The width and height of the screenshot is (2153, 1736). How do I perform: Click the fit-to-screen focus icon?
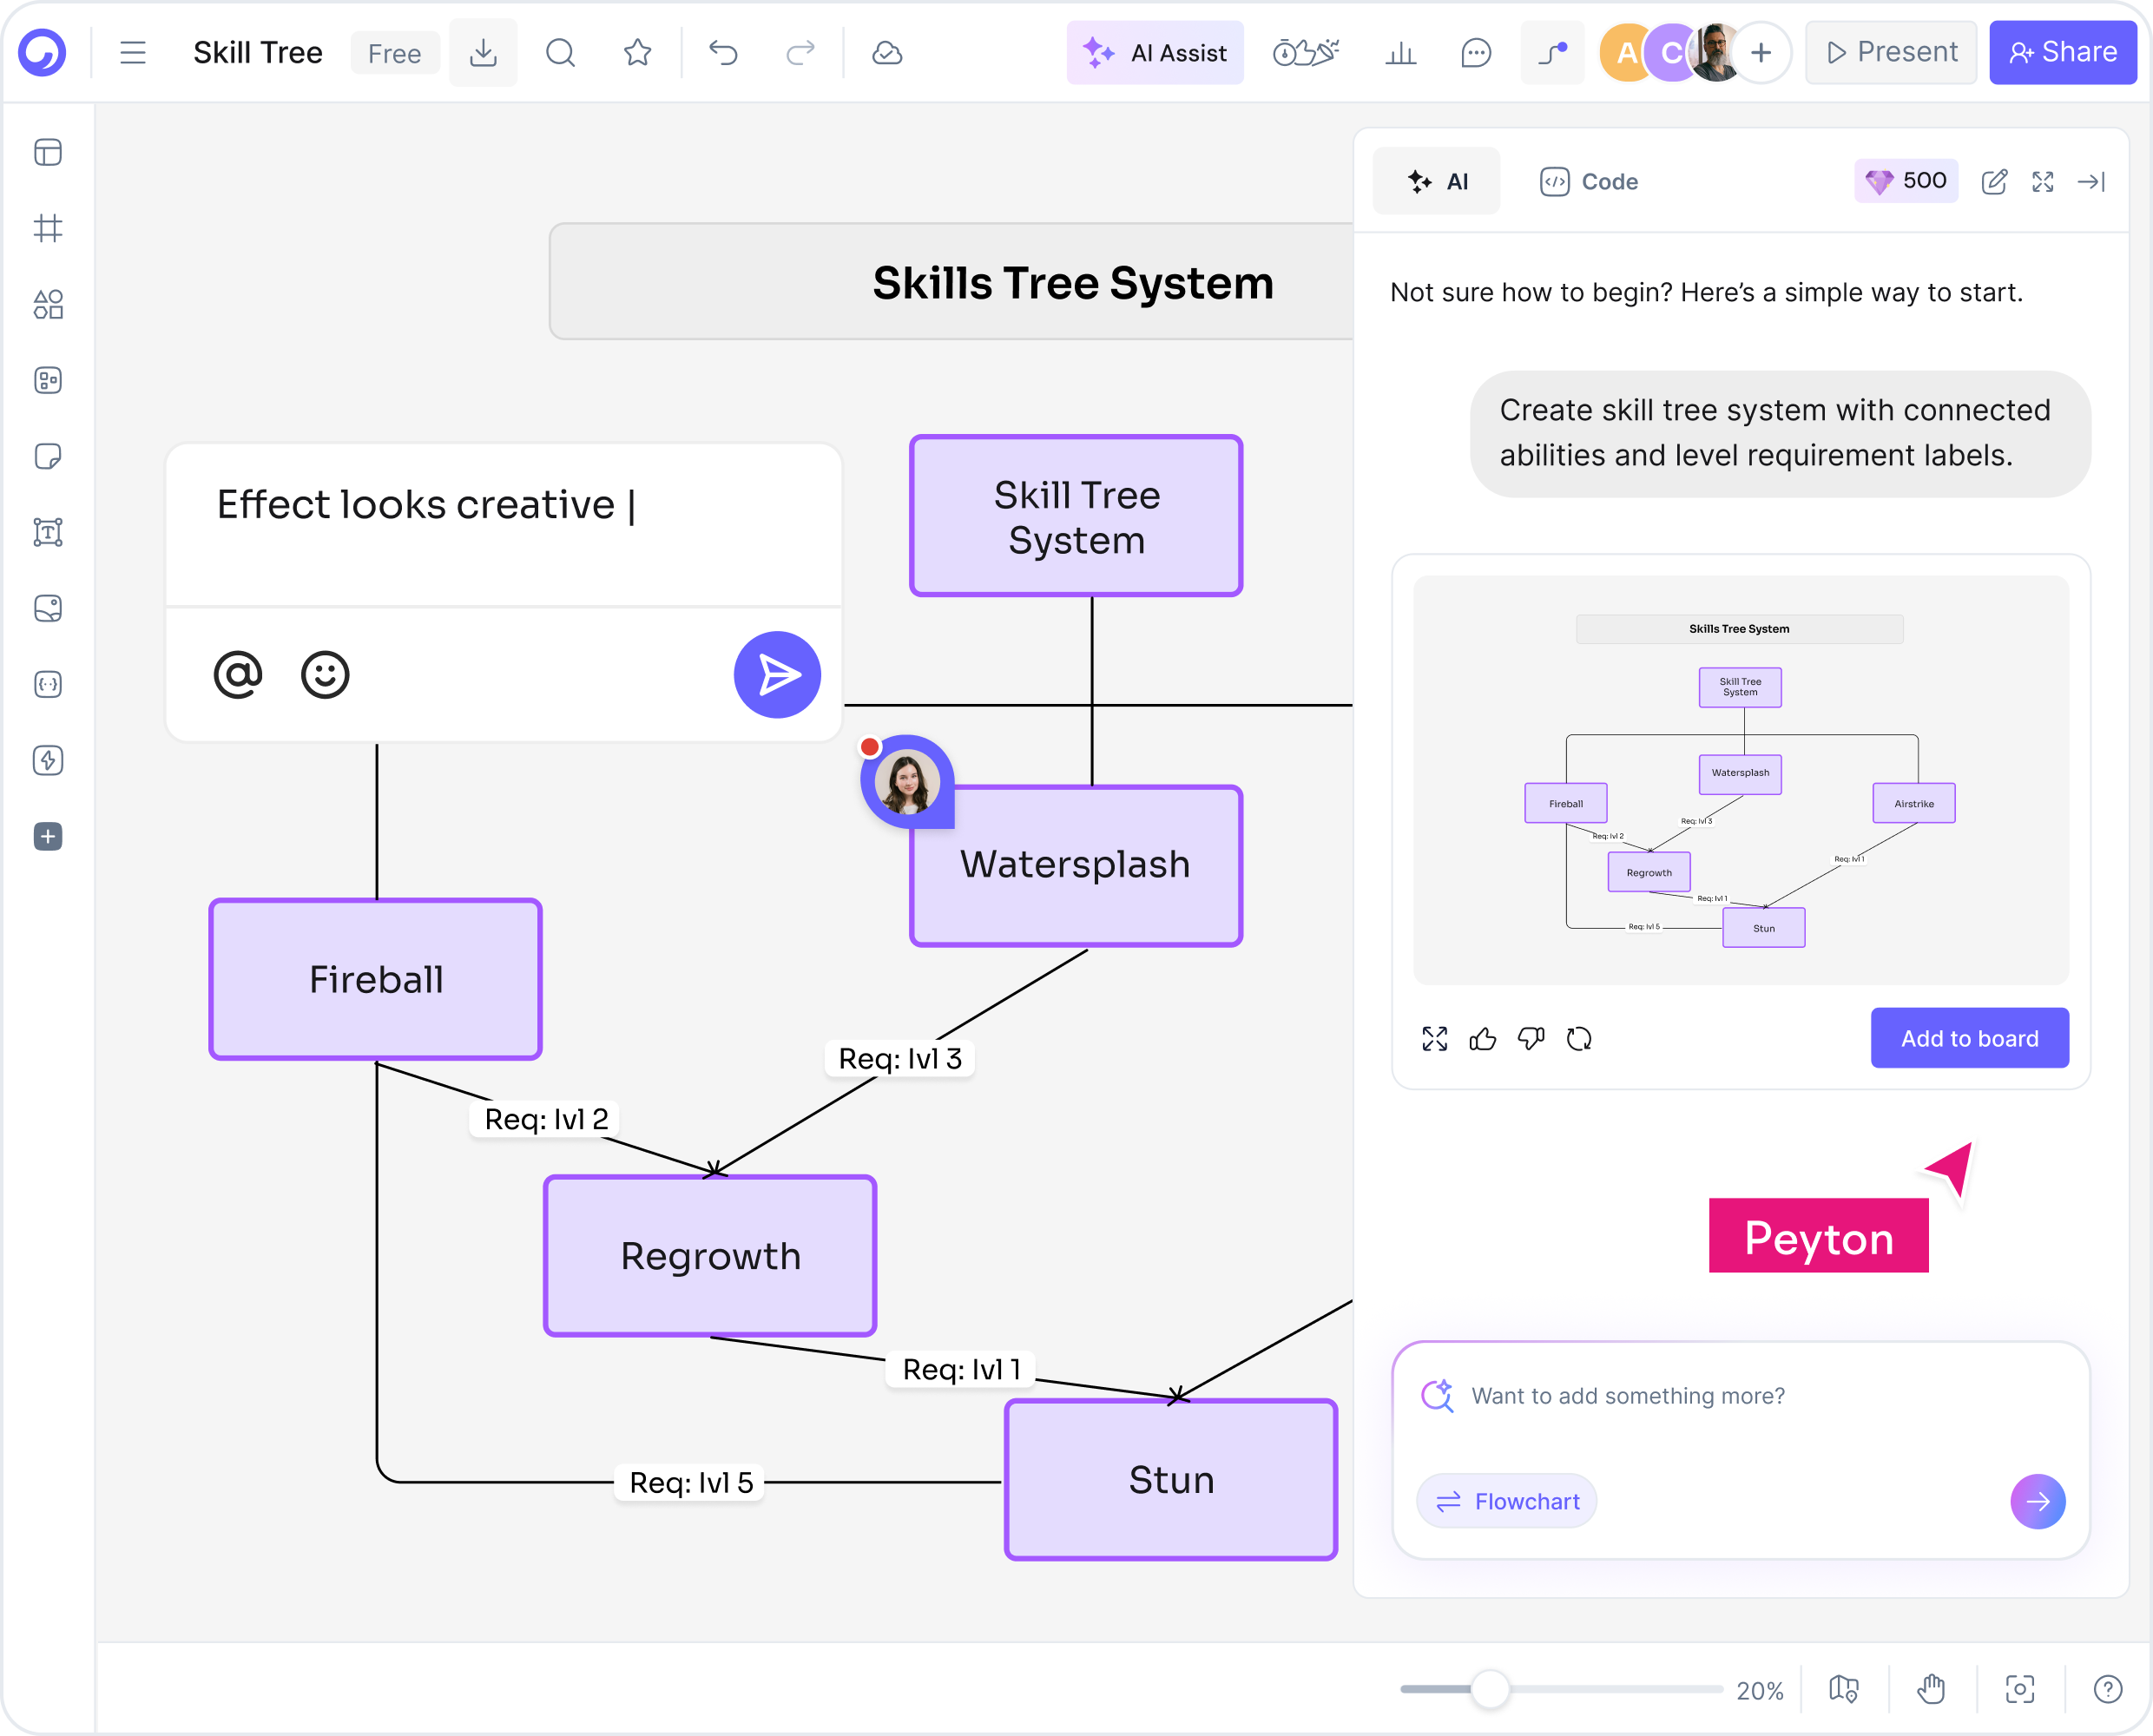click(x=2020, y=1690)
